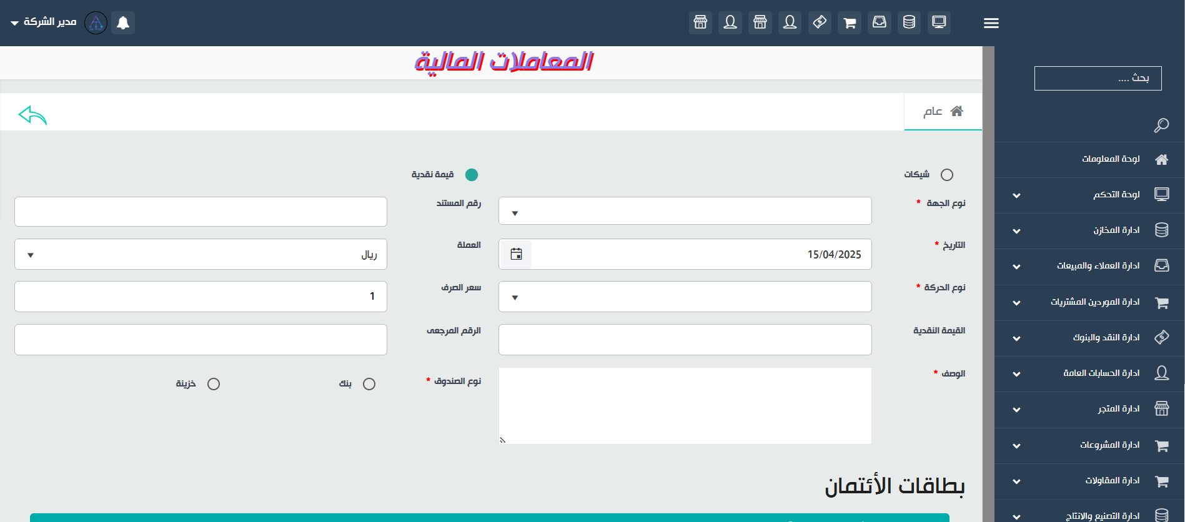Open لوحة المعلومات sidebar item
This screenshot has height=522, width=1185.
(1089, 159)
